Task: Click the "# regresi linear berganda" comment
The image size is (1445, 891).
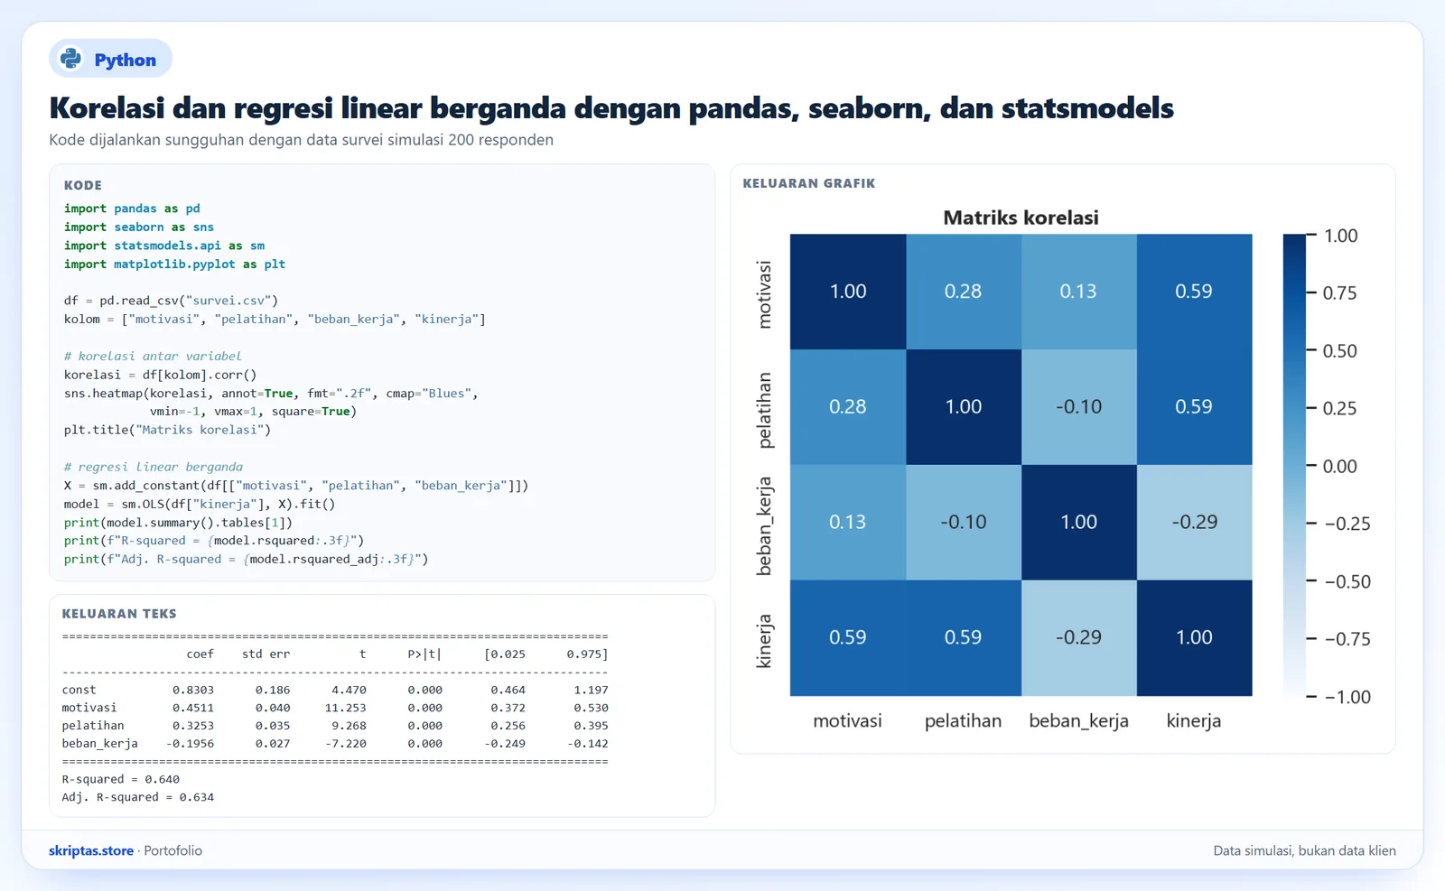Action: click(154, 467)
